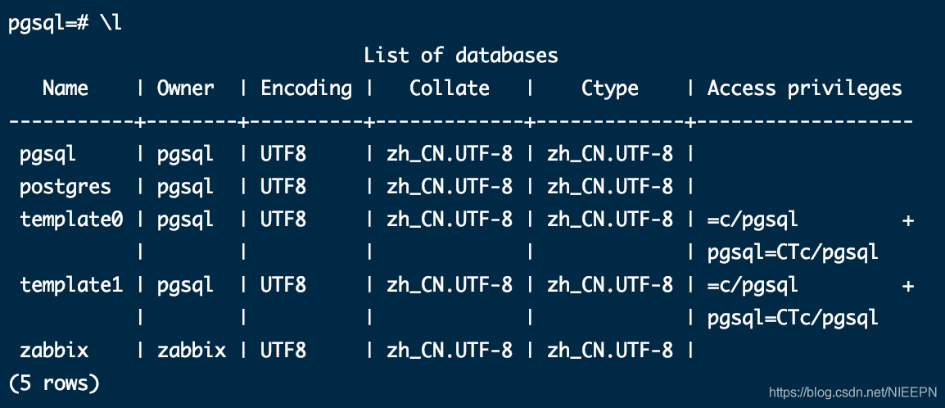Select the zabbix database name
This screenshot has width=945, height=408.
(x=54, y=350)
